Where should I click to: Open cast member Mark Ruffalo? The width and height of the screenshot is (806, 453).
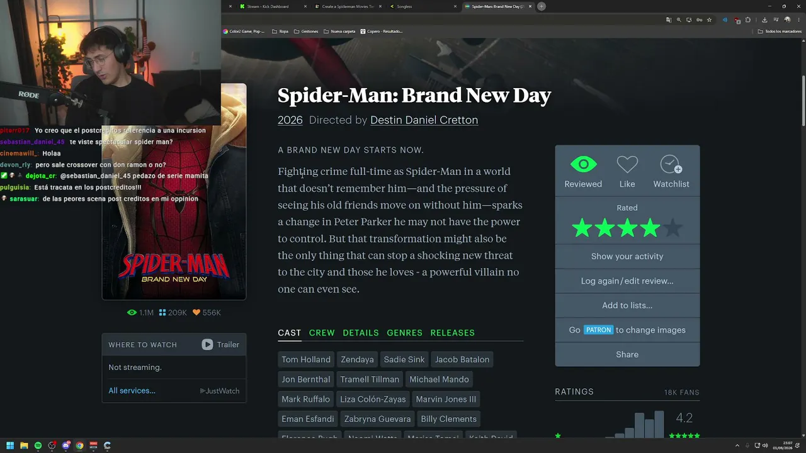coord(306,399)
